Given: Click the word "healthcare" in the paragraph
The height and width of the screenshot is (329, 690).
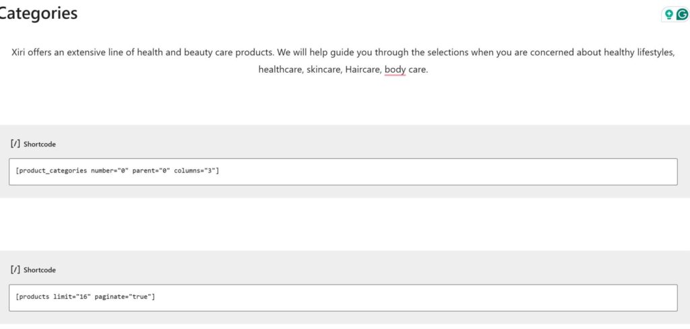Looking at the screenshot, I should pyautogui.click(x=279, y=69).
